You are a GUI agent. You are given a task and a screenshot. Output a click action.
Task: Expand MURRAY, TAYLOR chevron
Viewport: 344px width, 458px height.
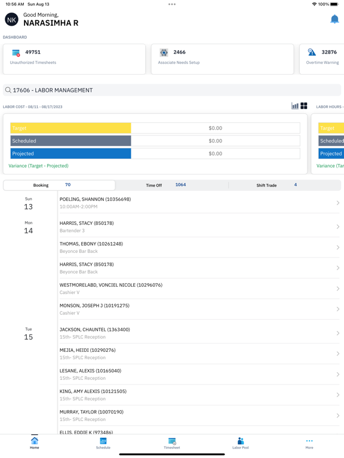click(338, 415)
